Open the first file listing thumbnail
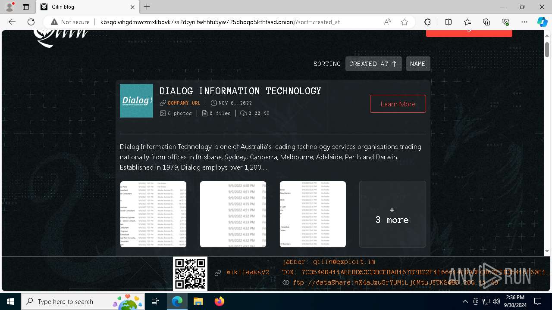This screenshot has width=552, height=310. (x=153, y=214)
